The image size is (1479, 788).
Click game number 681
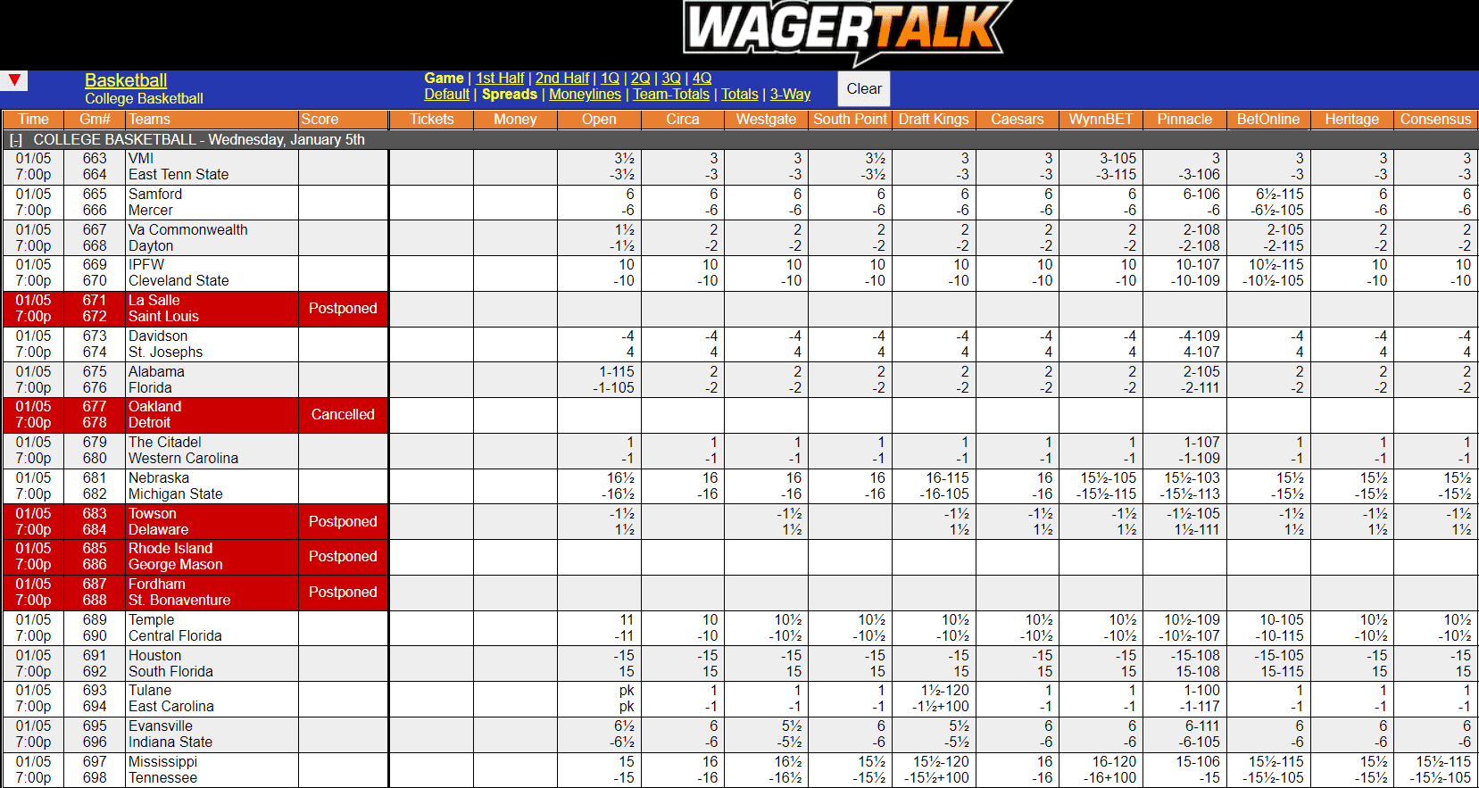click(x=95, y=478)
